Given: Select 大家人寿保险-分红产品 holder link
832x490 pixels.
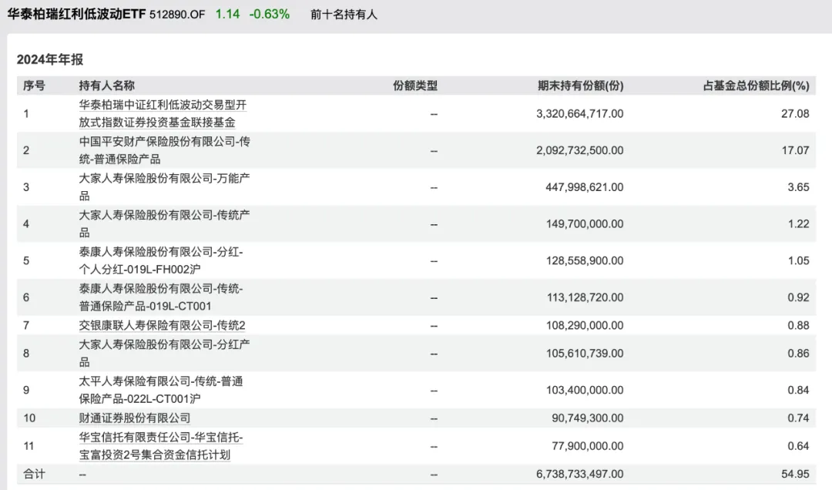Looking at the screenshot, I should coord(164,353).
